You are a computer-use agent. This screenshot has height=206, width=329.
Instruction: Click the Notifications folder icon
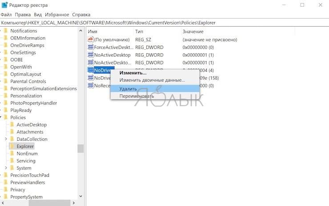click(6, 31)
